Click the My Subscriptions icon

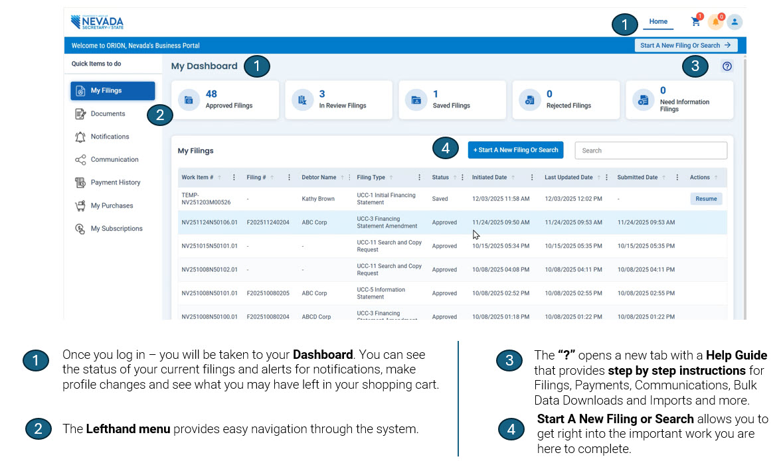80,228
